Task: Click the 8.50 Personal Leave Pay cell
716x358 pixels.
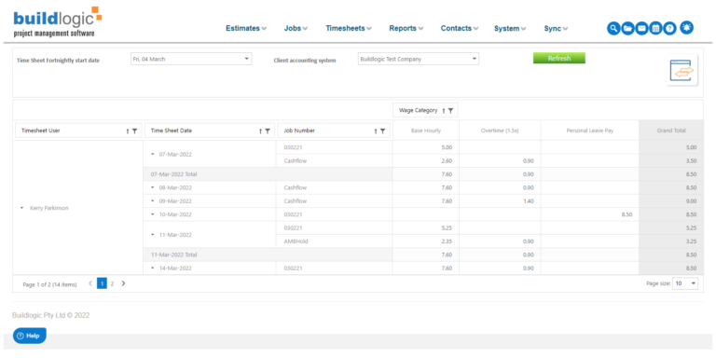Action: (x=590, y=214)
